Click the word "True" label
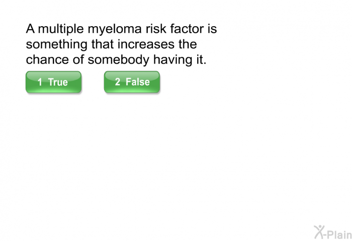The height and width of the screenshot is (241, 352). (58, 82)
